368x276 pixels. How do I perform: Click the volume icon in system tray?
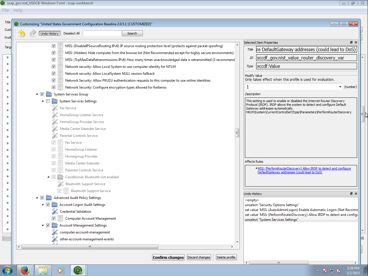coord(339,271)
